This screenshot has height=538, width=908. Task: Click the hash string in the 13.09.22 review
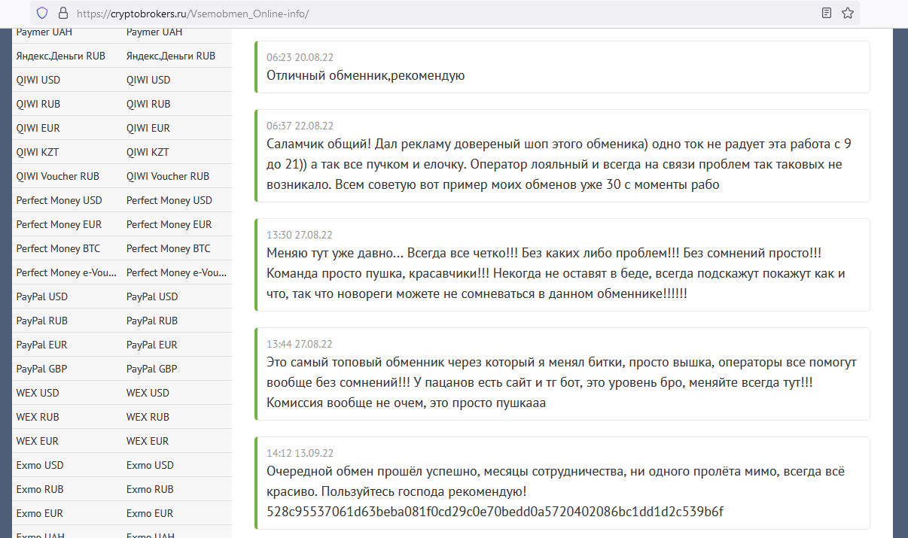pos(495,512)
